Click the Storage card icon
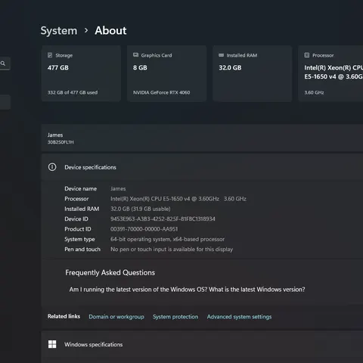The image size is (363, 363). (x=50, y=55)
